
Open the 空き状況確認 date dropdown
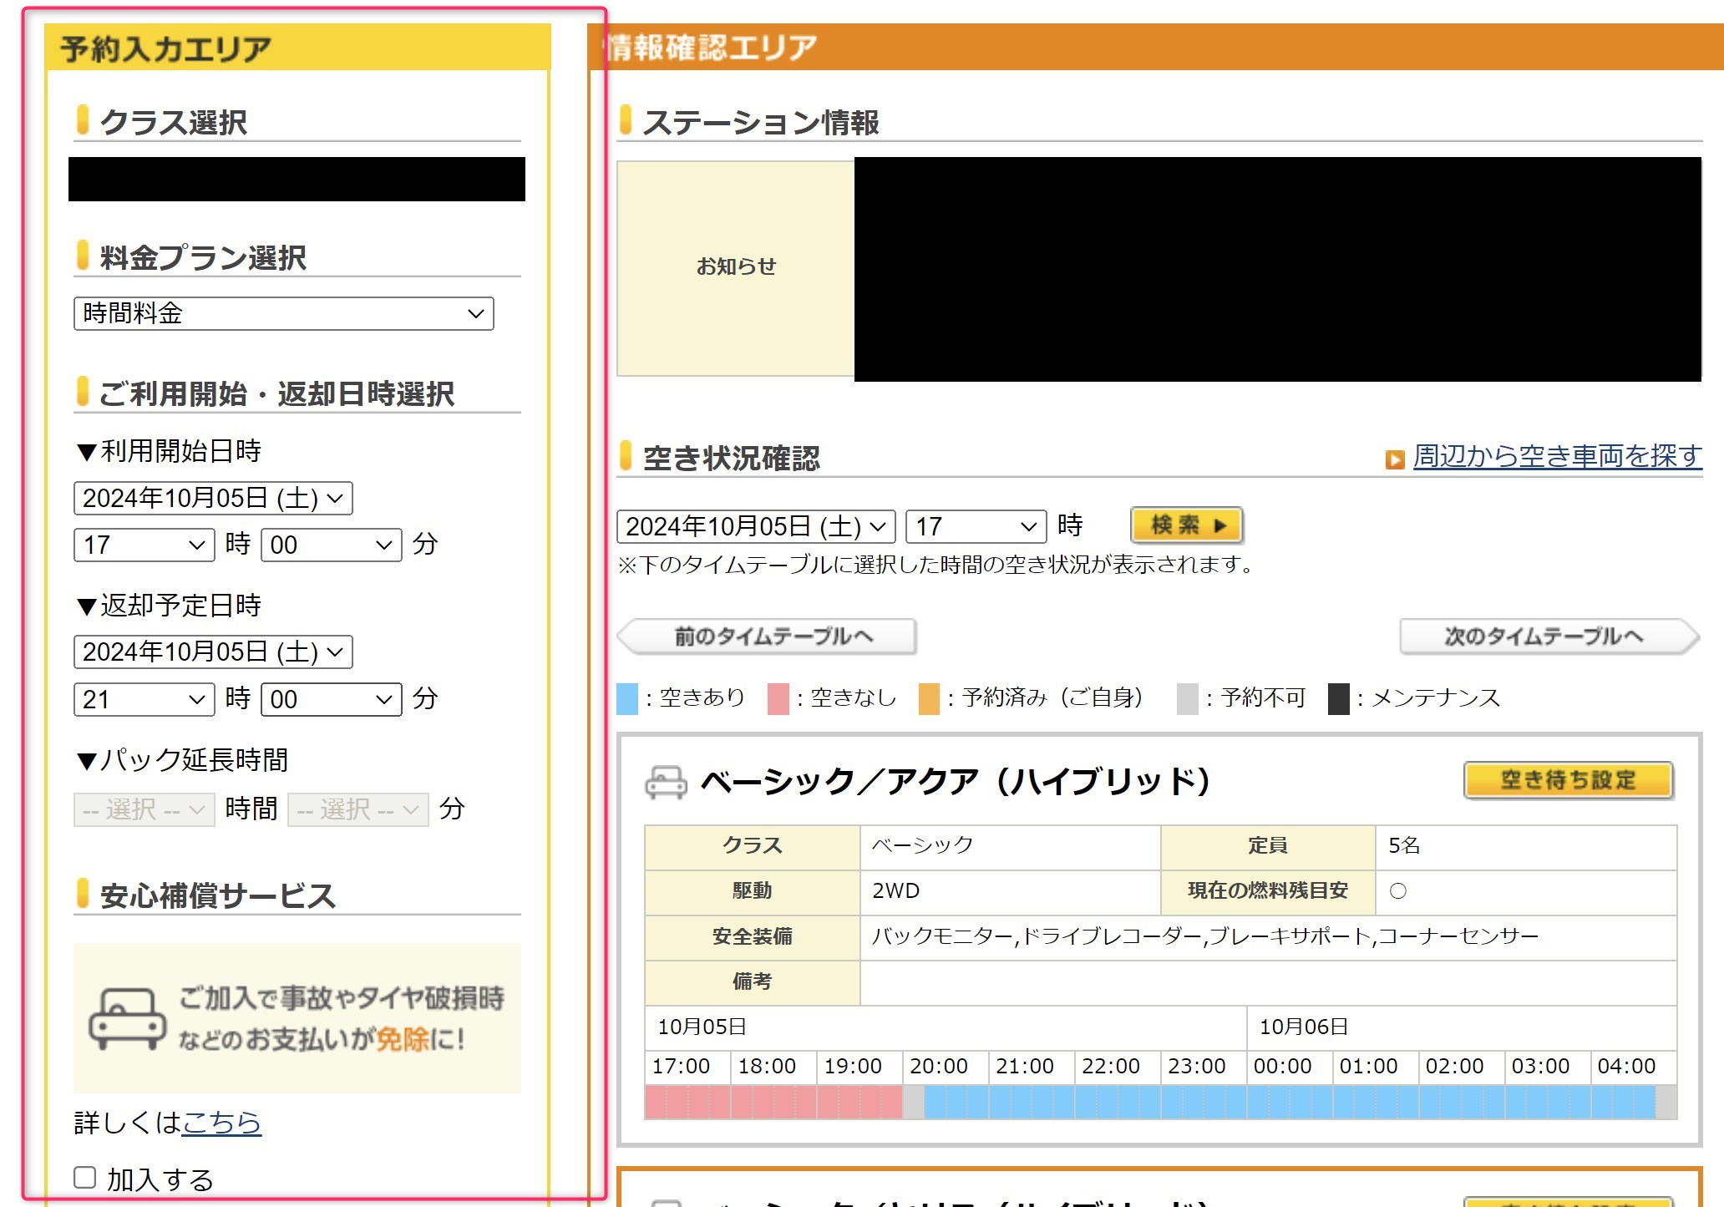(x=756, y=526)
